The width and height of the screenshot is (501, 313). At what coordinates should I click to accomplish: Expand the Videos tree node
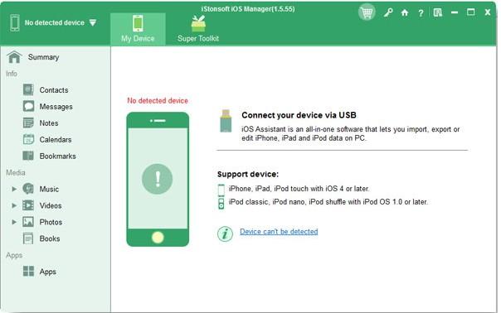pyautogui.click(x=14, y=205)
